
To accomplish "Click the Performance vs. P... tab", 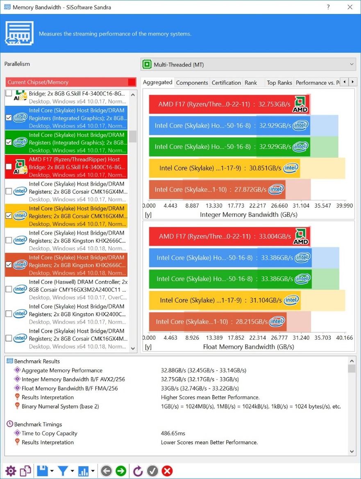I will click(x=318, y=83).
